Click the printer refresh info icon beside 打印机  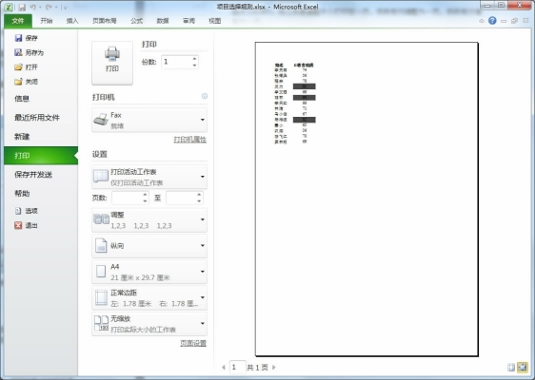pos(205,96)
